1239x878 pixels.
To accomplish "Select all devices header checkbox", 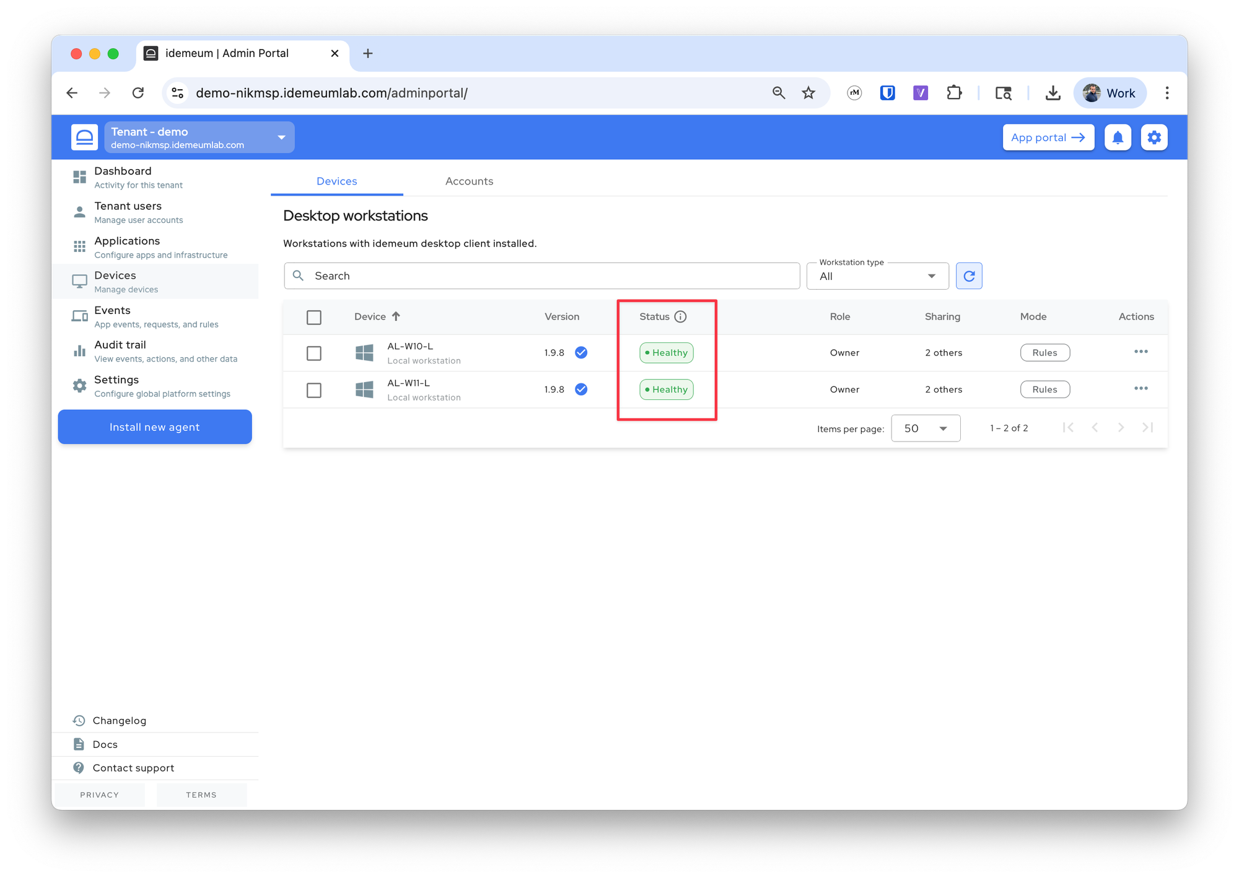I will click(x=314, y=317).
